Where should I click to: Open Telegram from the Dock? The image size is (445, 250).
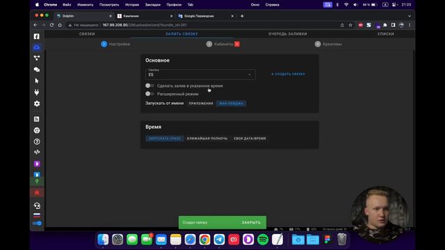pos(219,240)
